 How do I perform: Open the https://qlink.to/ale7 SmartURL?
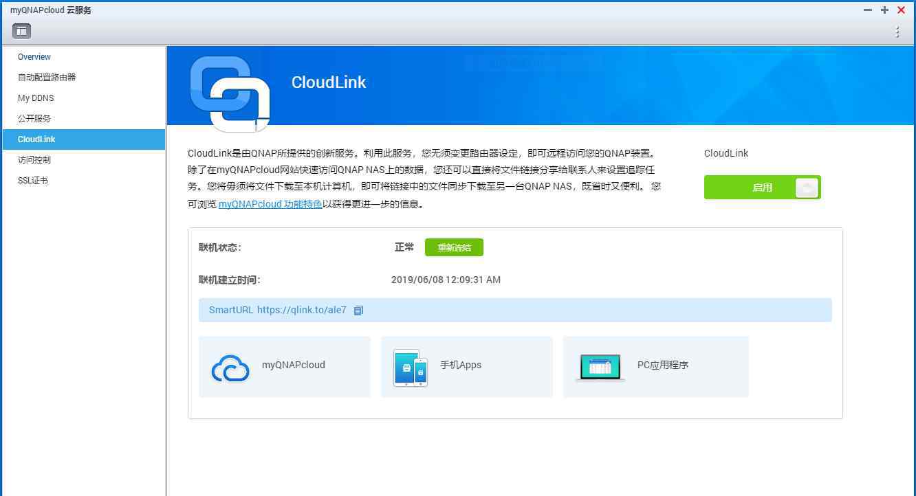click(302, 310)
